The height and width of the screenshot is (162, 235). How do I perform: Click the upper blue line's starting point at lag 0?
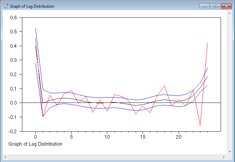(35, 28)
